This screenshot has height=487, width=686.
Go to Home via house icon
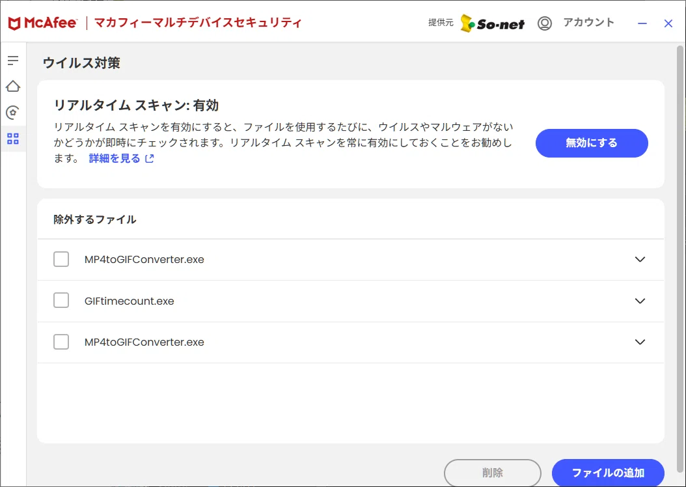tap(13, 86)
